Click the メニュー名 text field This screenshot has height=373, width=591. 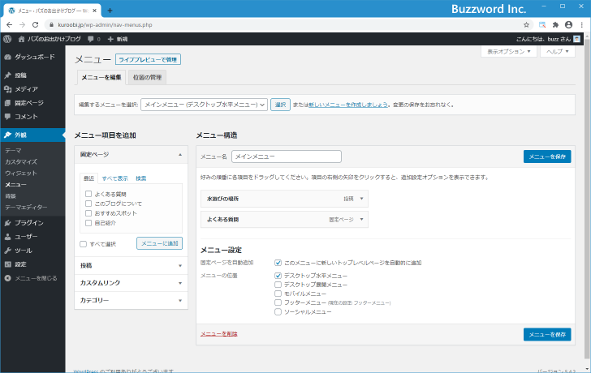click(x=286, y=156)
